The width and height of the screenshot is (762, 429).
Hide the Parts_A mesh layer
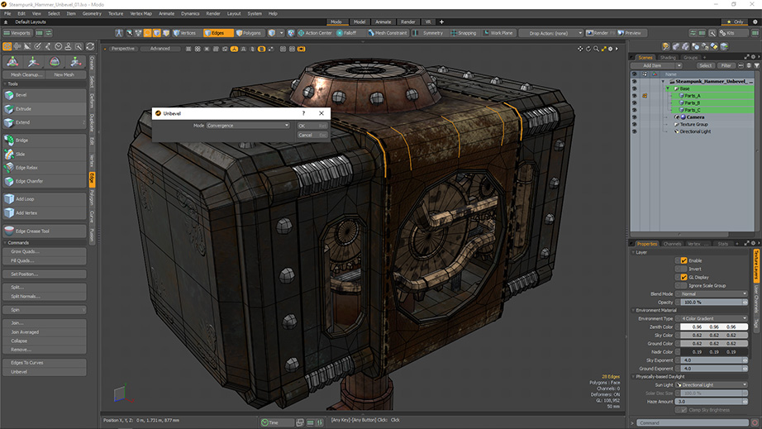[x=635, y=96]
